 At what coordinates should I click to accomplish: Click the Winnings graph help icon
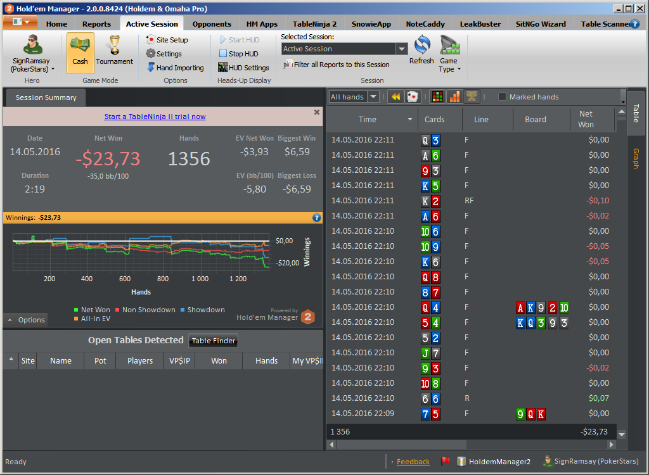coord(317,218)
